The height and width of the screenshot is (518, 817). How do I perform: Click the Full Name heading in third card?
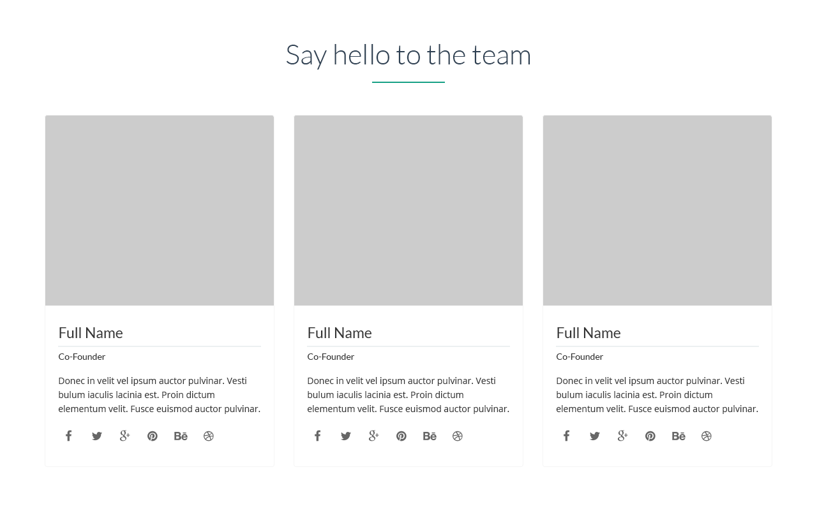tap(588, 333)
